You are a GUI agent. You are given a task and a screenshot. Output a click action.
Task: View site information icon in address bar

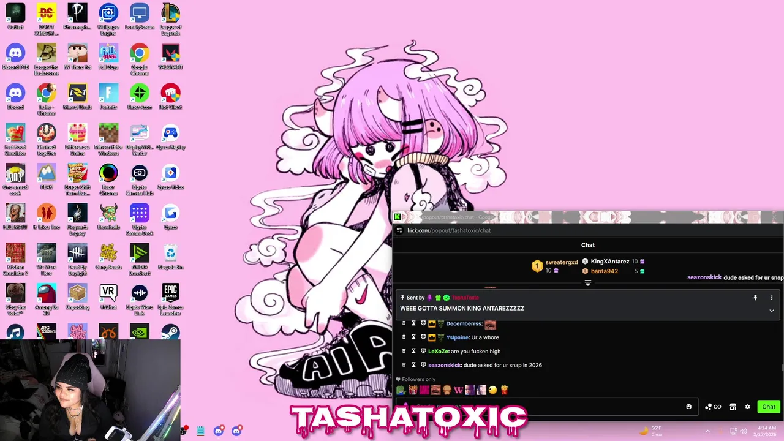399,230
